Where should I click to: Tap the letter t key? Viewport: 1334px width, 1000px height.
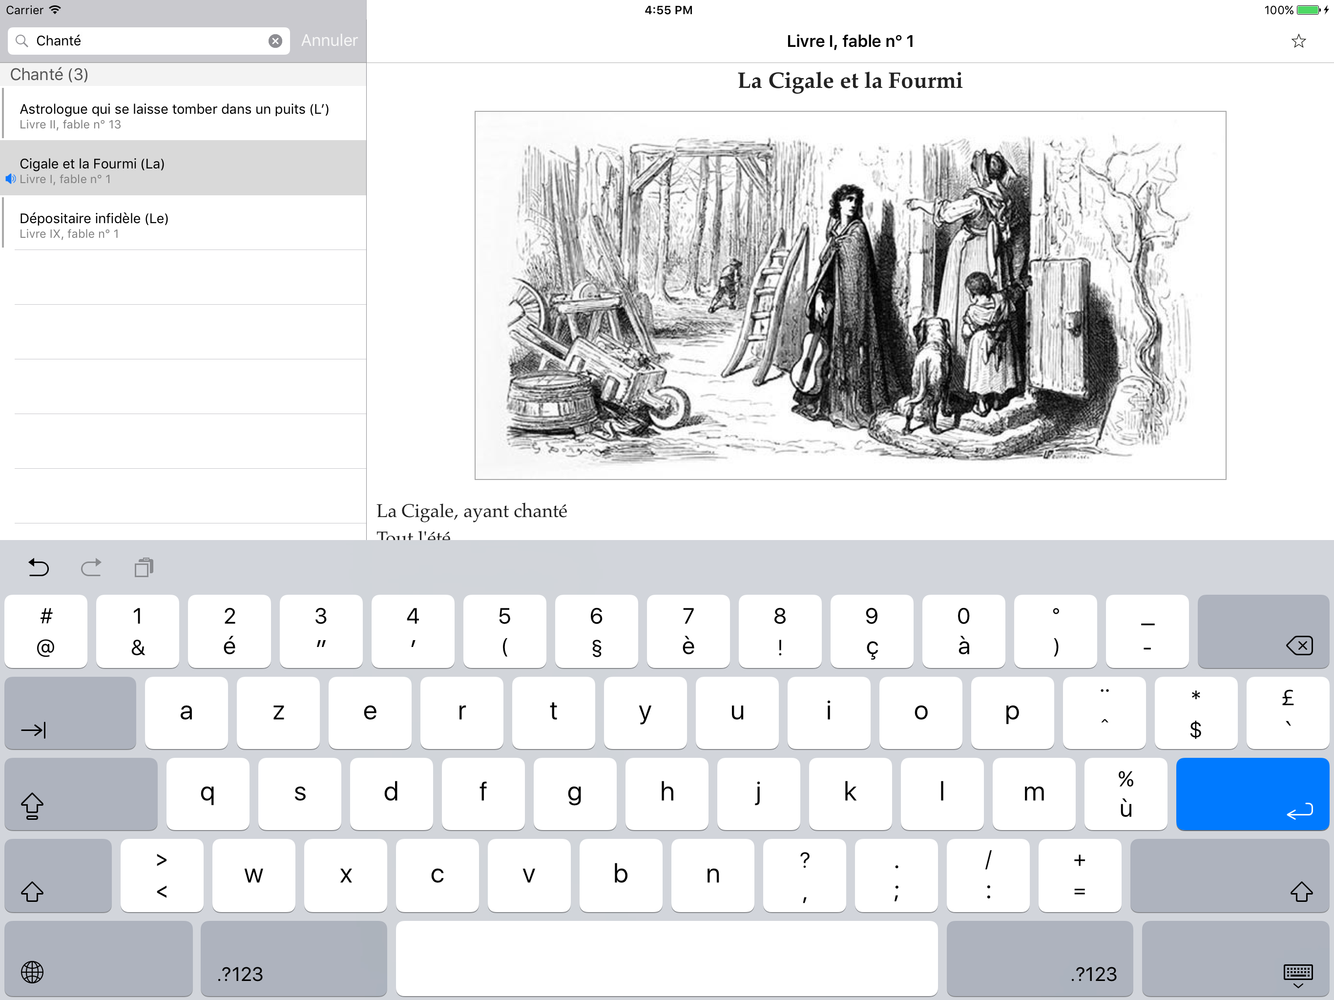click(554, 713)
